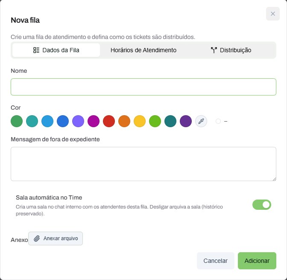Click the 'Cor' label
Image resolution: width=287 pixels, height=280 pixels.
(x=15, y=107)
